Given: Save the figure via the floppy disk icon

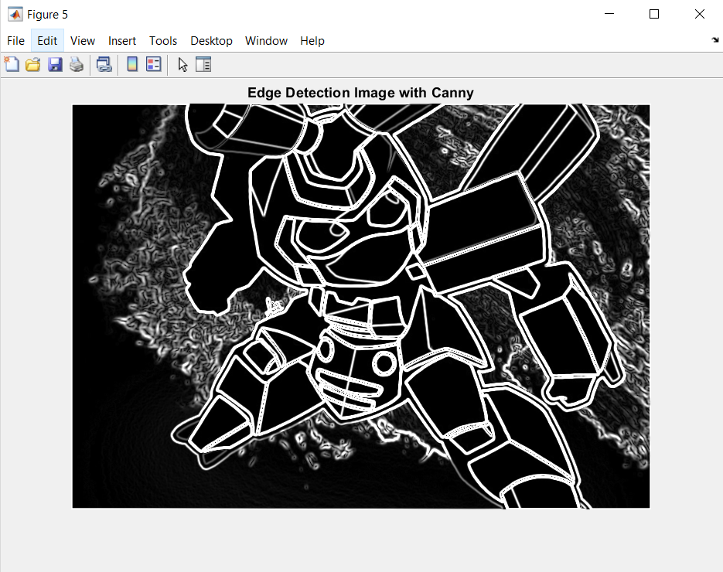Looking at the screenshot, I should click(55, 64).
